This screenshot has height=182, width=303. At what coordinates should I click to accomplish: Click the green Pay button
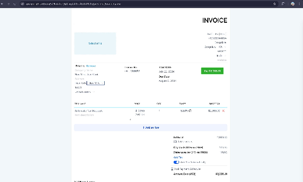pos(212,71)
